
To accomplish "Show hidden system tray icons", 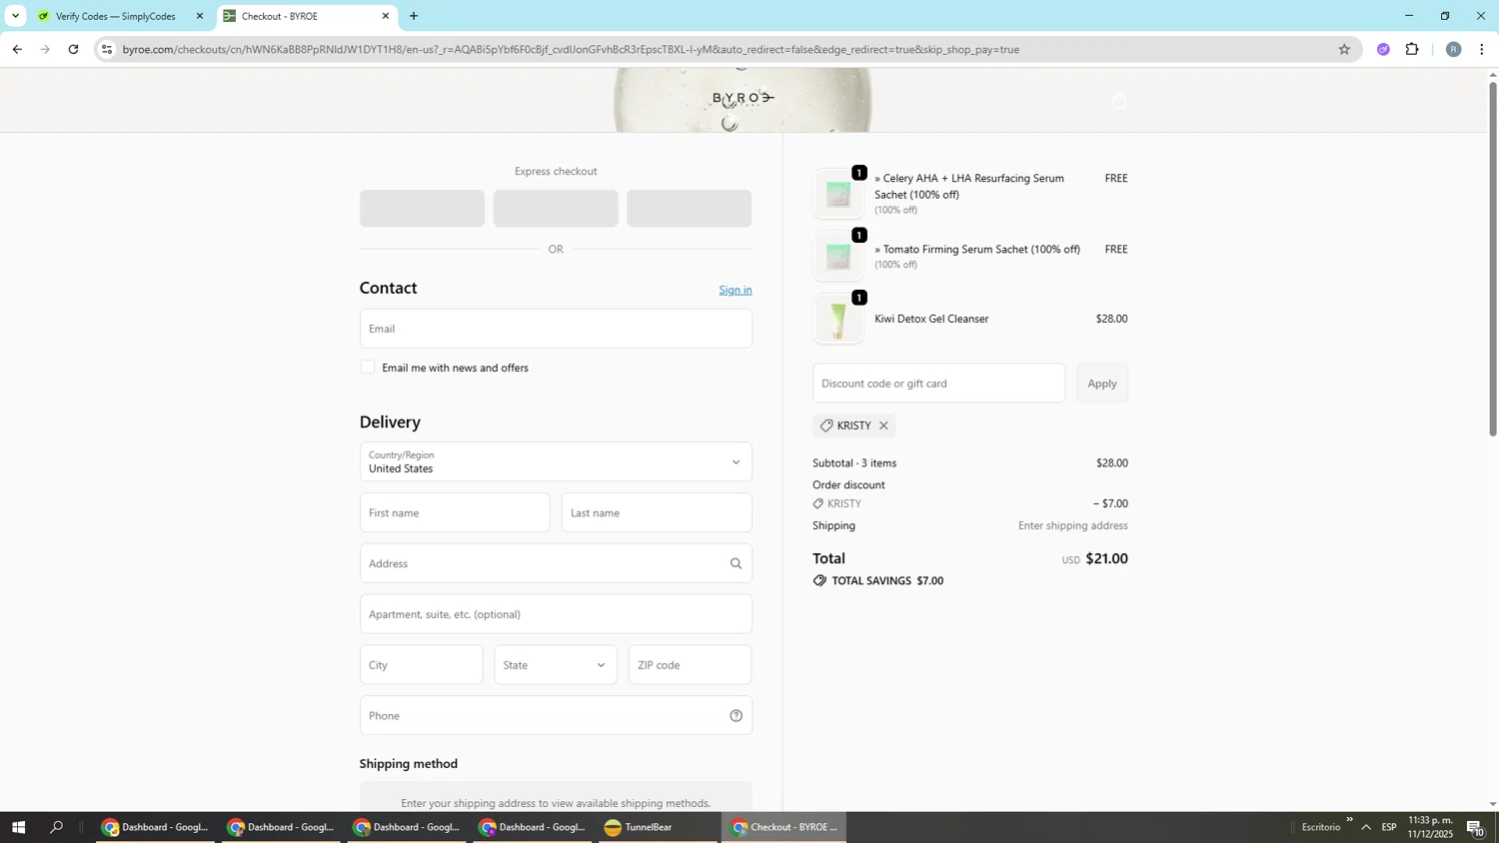I will 1366,827.
